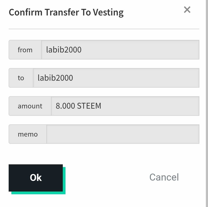The width and height of the screenshot is (208, 207).
Task: Click the divider line under the dialog title
Action: pyautogui.click(x=104, y=29)
